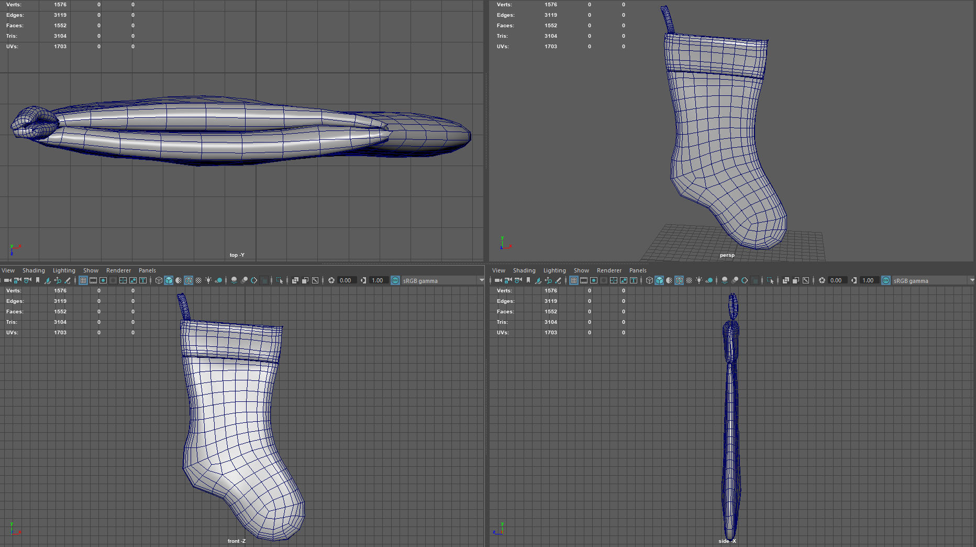Image resolution: width=976 pixels, height=547 pixels.
Task: Click Isolate Select in side viewport toolbar
Action: pos(770,280)
